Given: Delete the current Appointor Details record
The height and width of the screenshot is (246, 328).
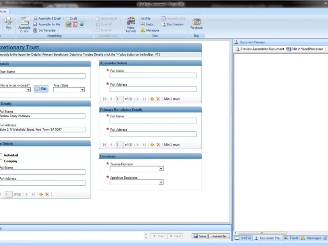Looking at the screenshot, I should pos(158,99).
